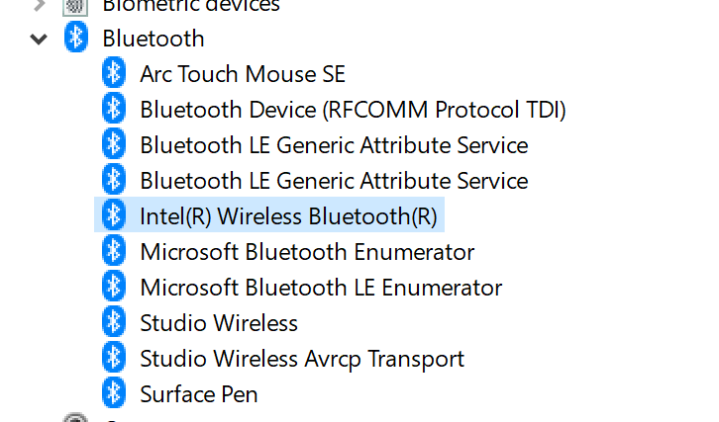719x422 pixels.
Task: Click the Intel(R) Wireless Bluetooth(R) device icon
Action: point(114,214)
